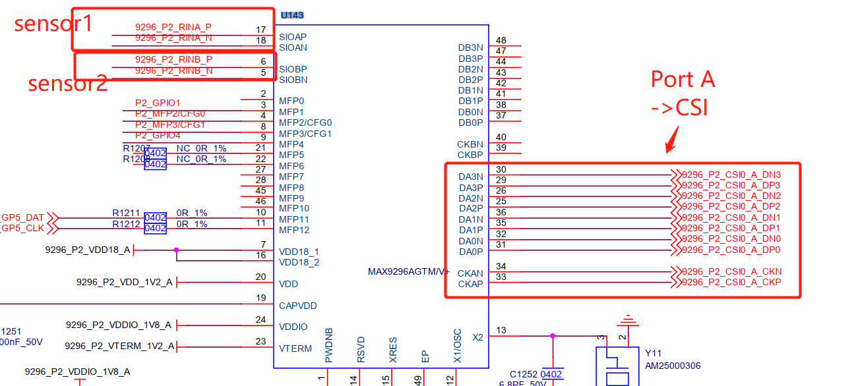
Task: Click the red arrow pointing to CSI
Action: [x=672, y=140]
